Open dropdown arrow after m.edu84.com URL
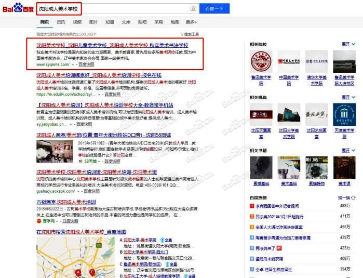The image size is (363, 278). (x=99, y=95)
